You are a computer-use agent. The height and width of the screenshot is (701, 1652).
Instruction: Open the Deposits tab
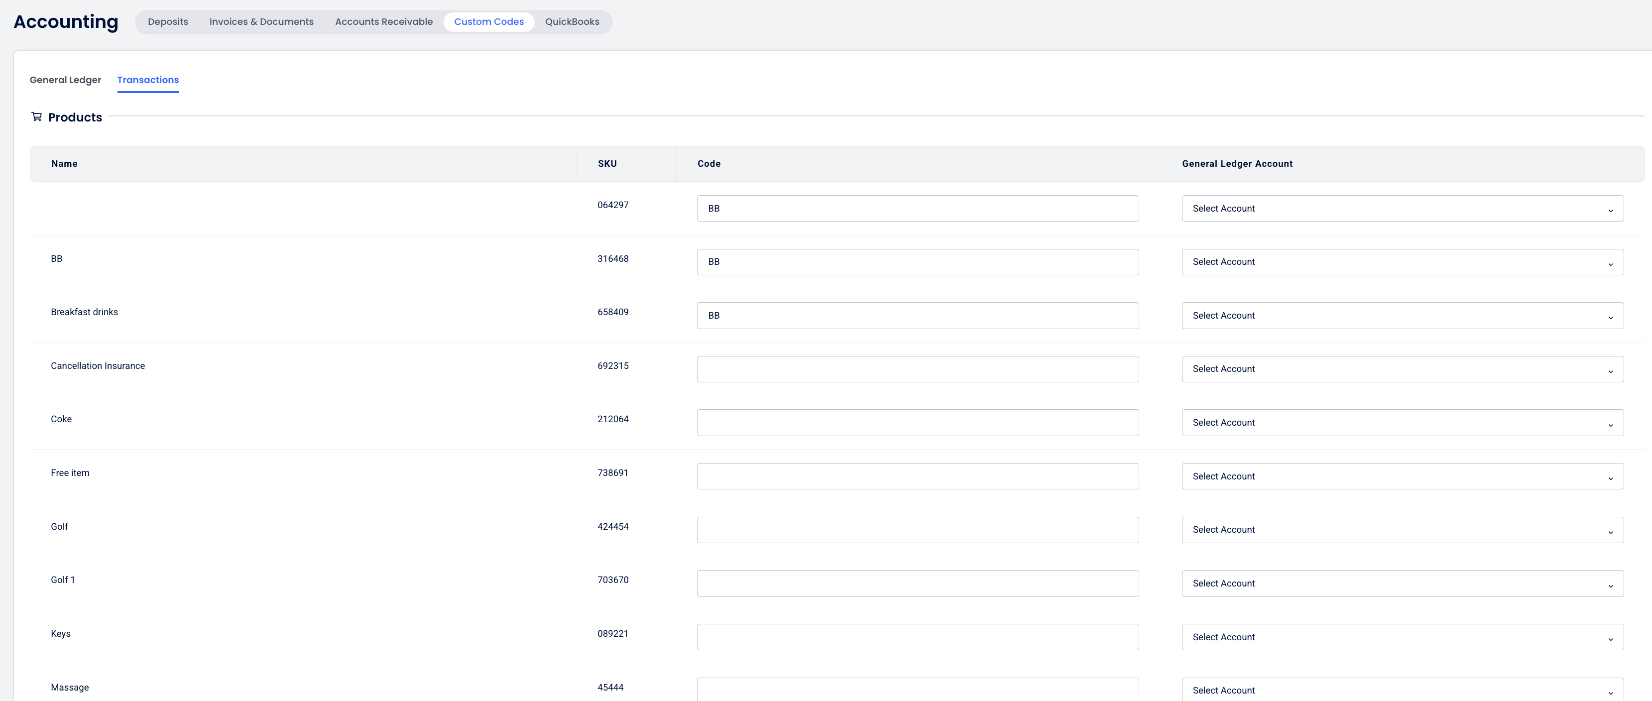[x=167, y=22]
